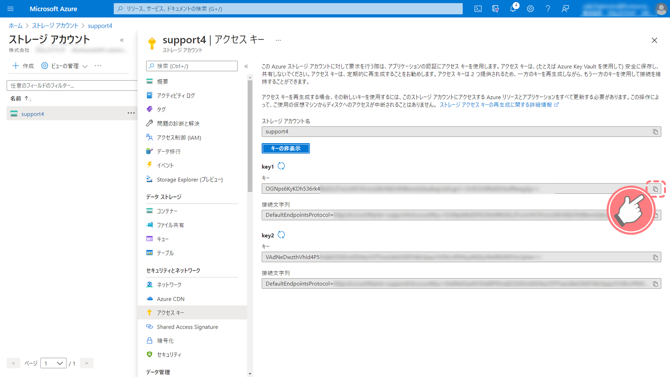670x377 pixels.
Task: Copy the key2 connection string
Action: 655,284
